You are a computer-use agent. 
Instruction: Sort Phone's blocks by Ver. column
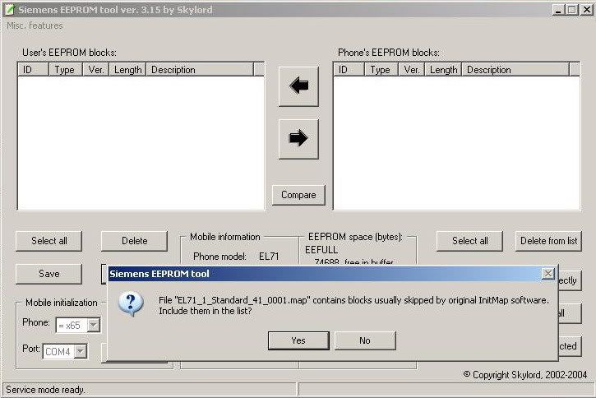pos(412,70)
